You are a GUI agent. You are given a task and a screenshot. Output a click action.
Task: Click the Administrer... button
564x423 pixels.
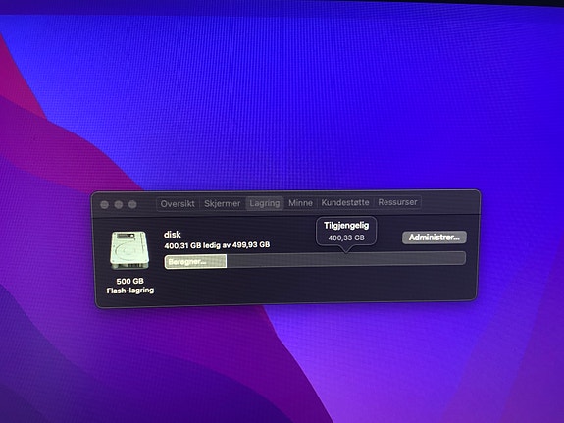[x=435, y=238]
